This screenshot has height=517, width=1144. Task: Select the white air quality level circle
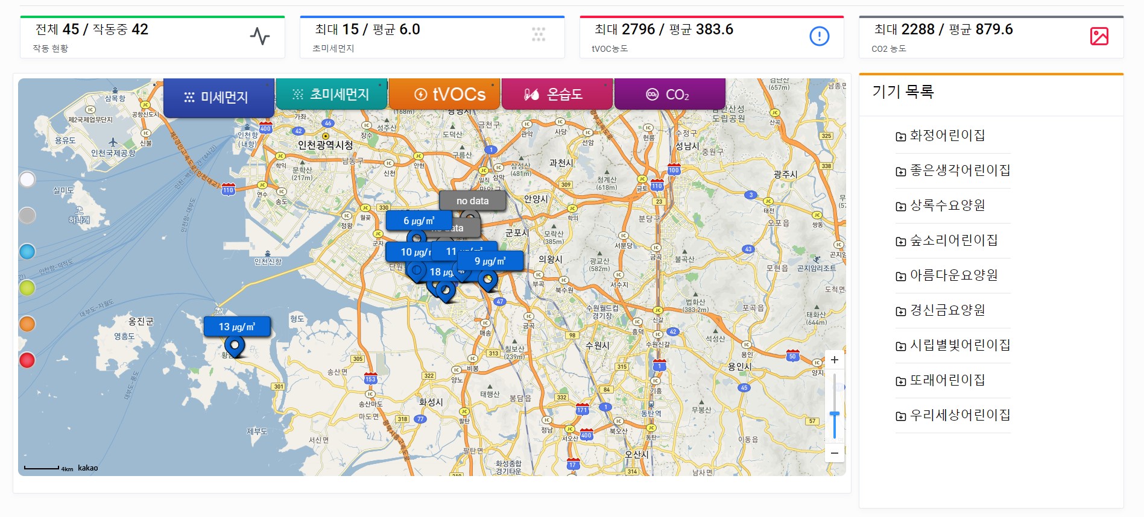coord(27,180)
